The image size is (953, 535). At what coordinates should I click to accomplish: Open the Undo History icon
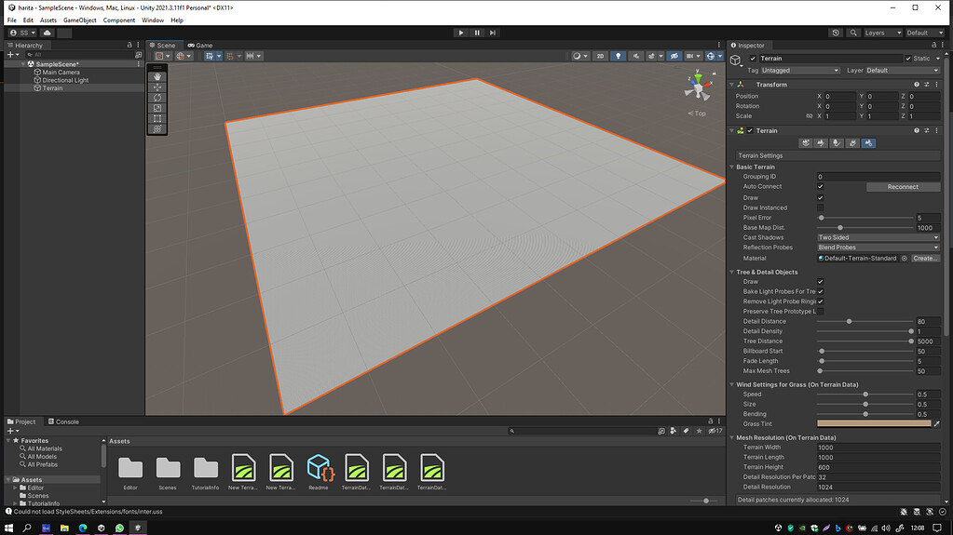coord(836,33)
